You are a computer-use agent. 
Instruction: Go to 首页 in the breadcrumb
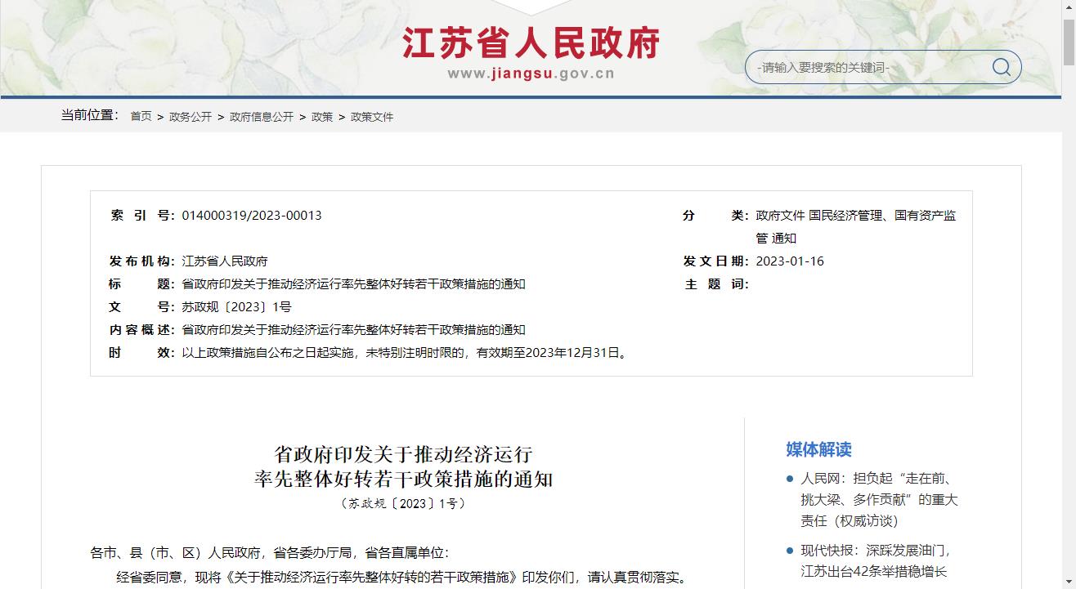tap(141, 117)
